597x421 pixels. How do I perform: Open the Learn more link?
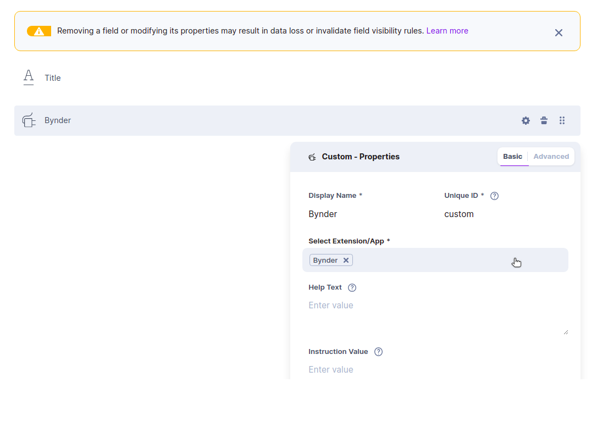click(447, 31)
